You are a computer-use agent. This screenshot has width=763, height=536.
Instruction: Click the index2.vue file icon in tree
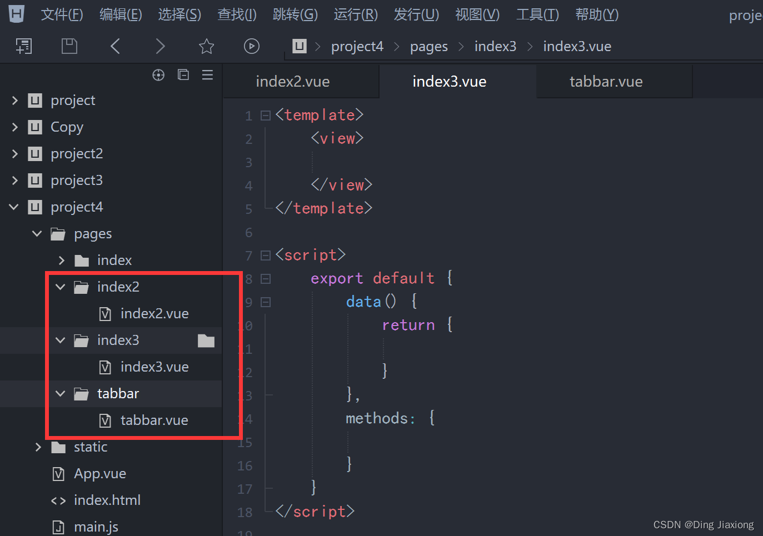105,314
